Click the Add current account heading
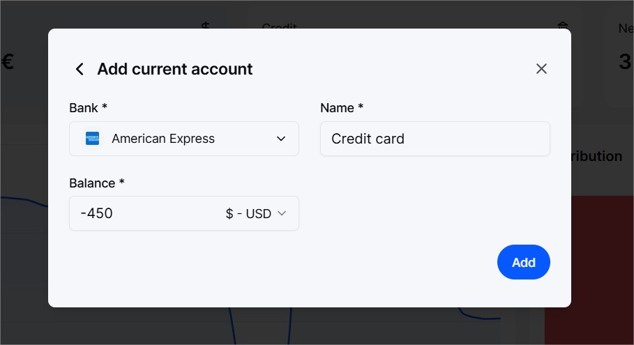Viewport: 634px width, 345px height. pos(174,69)
